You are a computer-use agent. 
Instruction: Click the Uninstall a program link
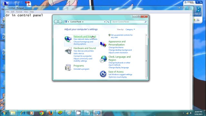(81, 69)
